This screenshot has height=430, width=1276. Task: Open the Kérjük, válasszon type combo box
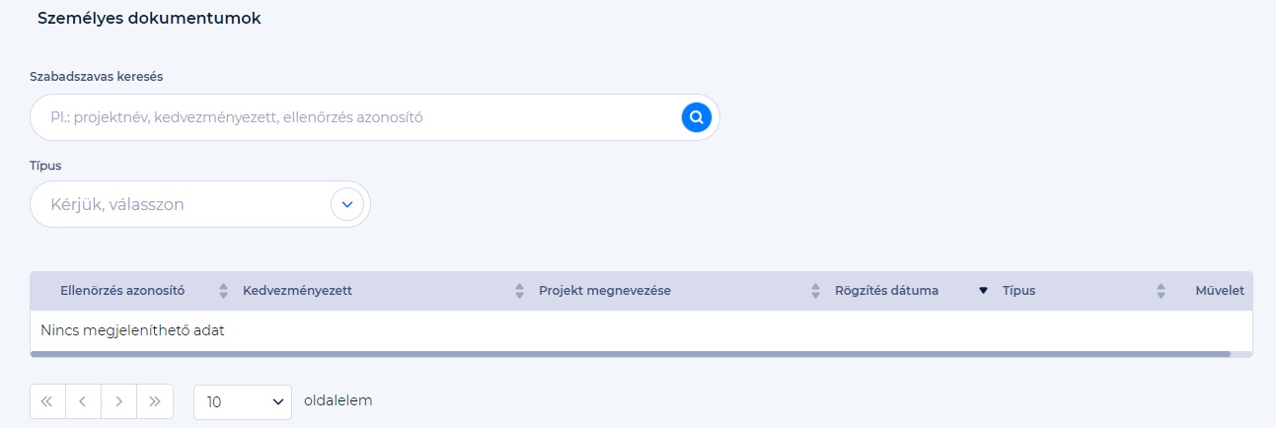[x=200, y=204]
